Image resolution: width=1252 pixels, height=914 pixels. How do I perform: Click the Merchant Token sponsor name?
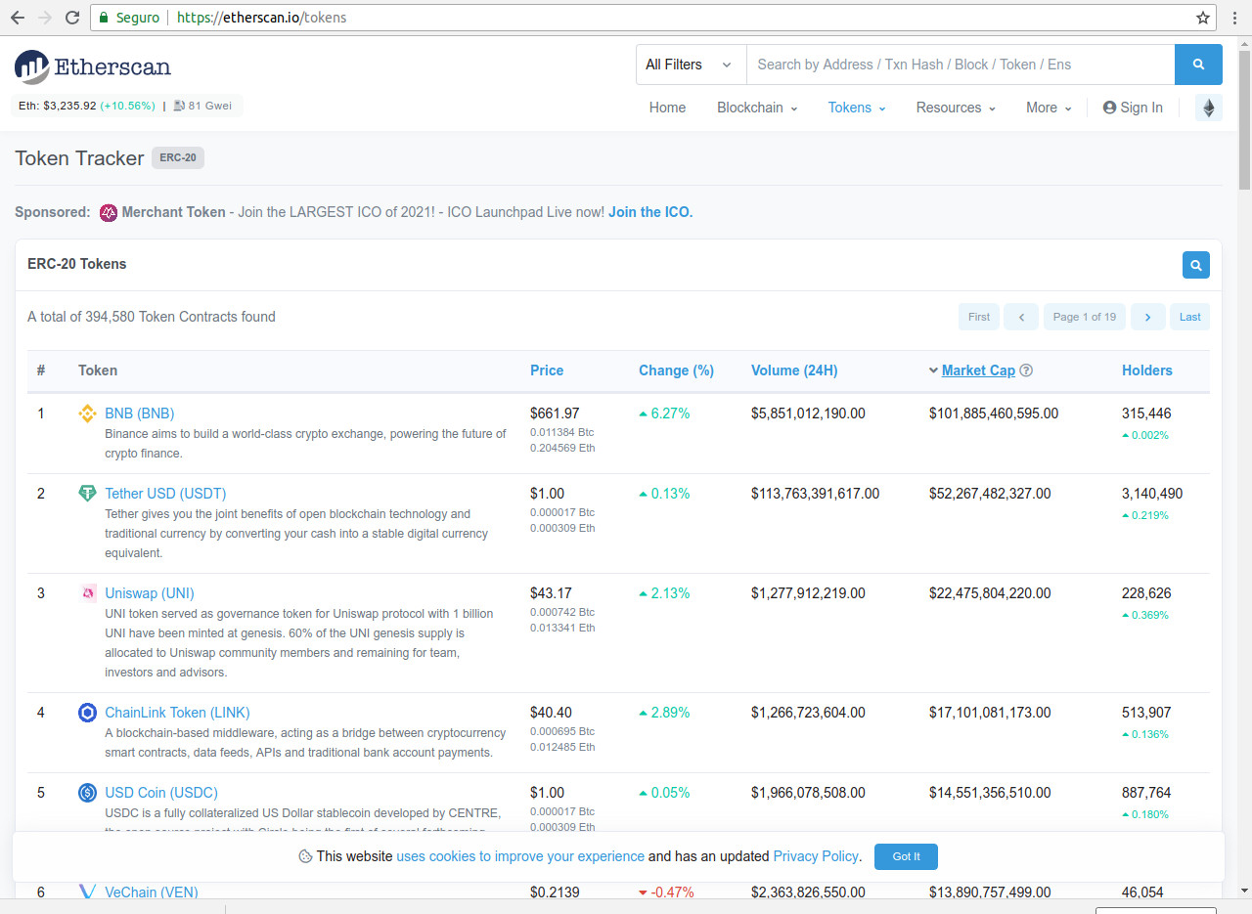[174, 212]
